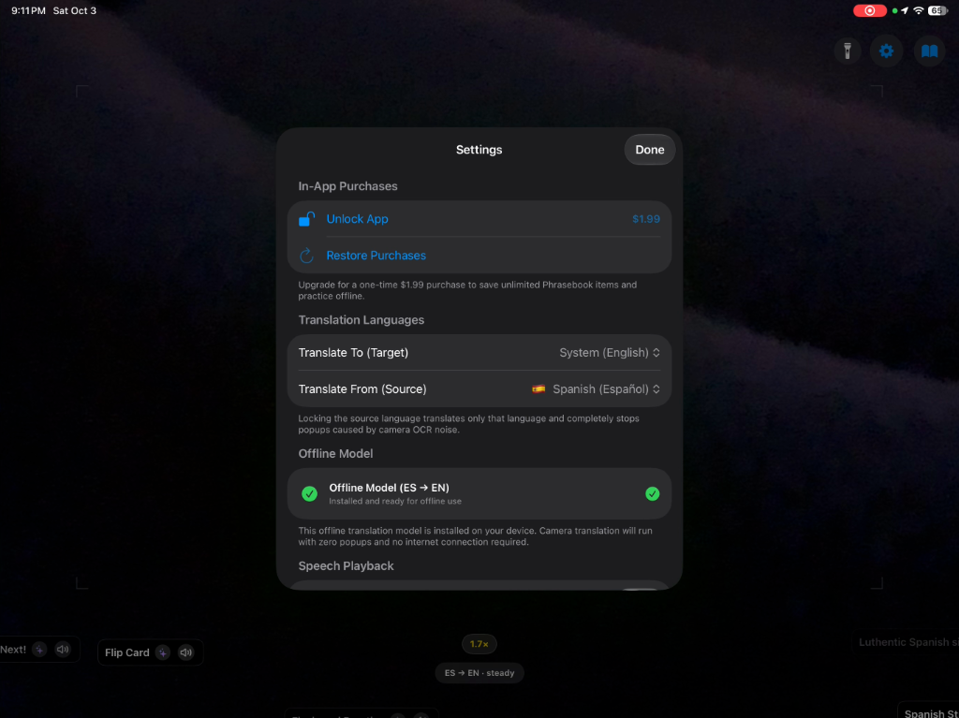
Task: Play audio for the Next! chip
Action: tap(63, 650)
